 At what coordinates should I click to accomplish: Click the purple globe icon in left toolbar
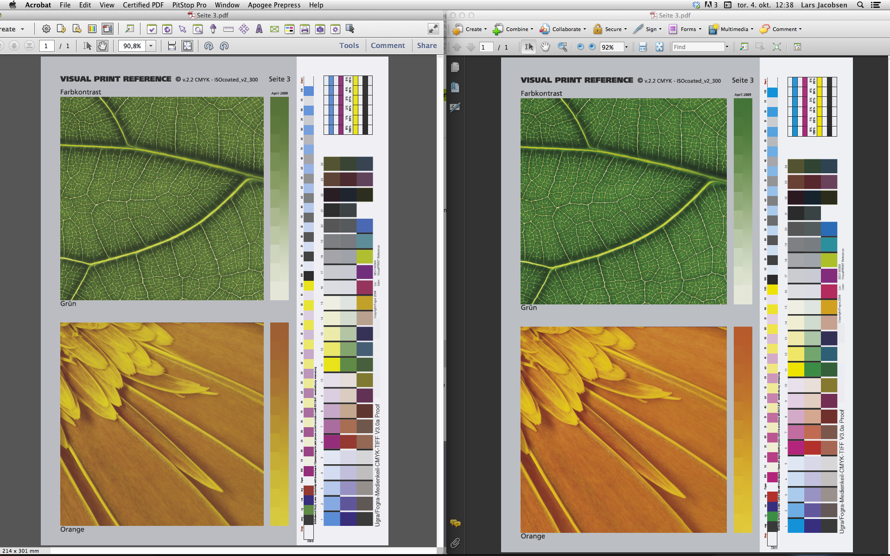(167, 29)
